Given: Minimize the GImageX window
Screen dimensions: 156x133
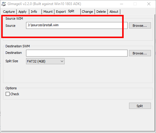Looking at the screenshot, I should [x=122, y=4].
